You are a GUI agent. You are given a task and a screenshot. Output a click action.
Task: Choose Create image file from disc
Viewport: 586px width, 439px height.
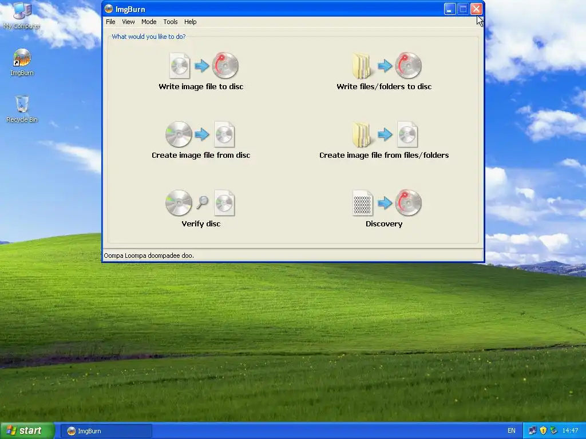201,155
